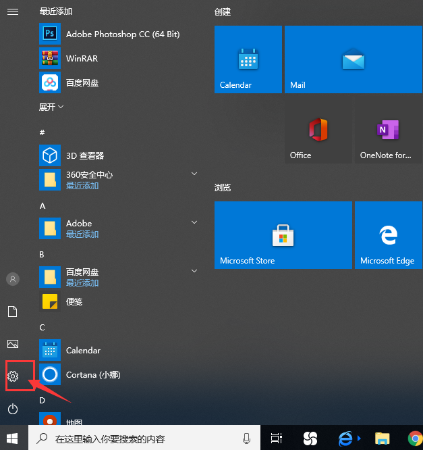This screenshot has width=423, height=450.
Task: Open the Microsoft Store tile
Action: [x=283, y=235]
